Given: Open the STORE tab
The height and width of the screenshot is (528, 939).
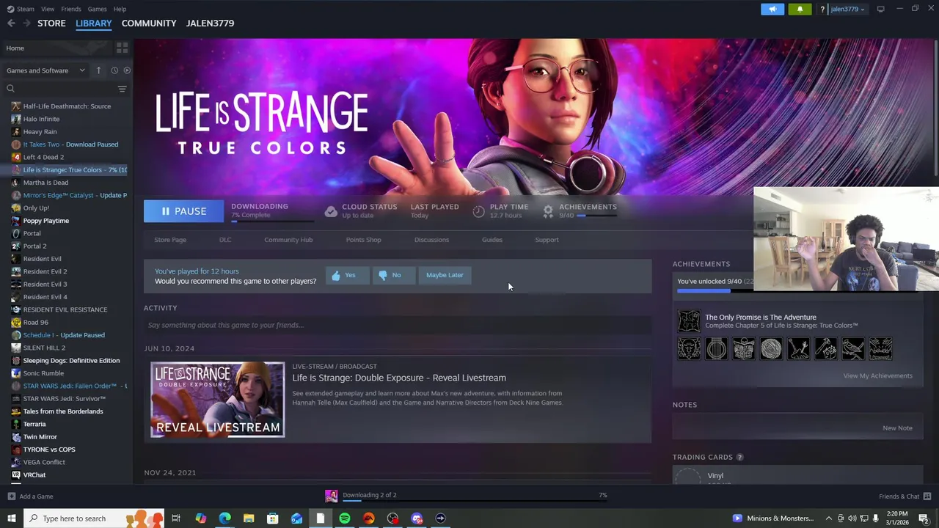Looking at the screenshot, I should tap(51, 23).
